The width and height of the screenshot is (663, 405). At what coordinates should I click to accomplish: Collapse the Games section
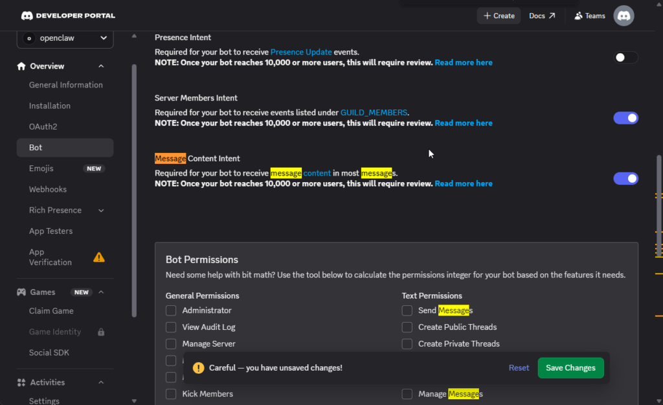point(101,292)
